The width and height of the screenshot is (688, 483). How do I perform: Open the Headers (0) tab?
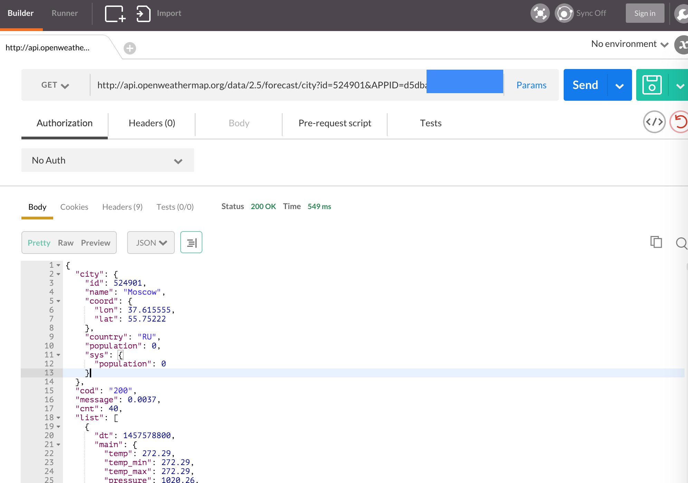[152, 123]
